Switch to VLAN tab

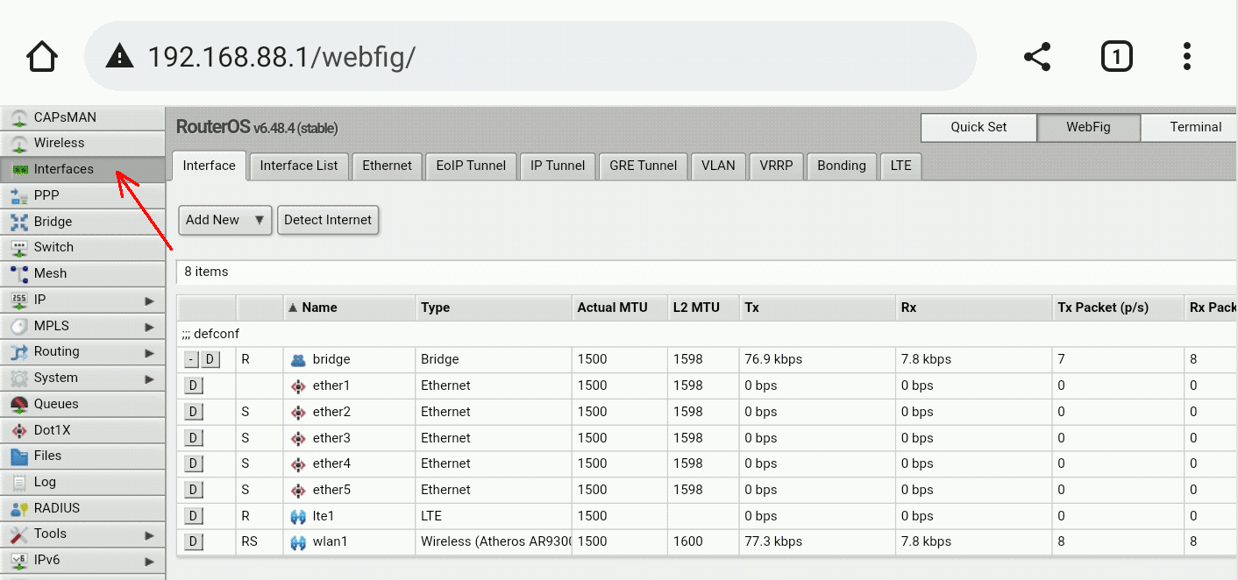(x=718, y=166)
